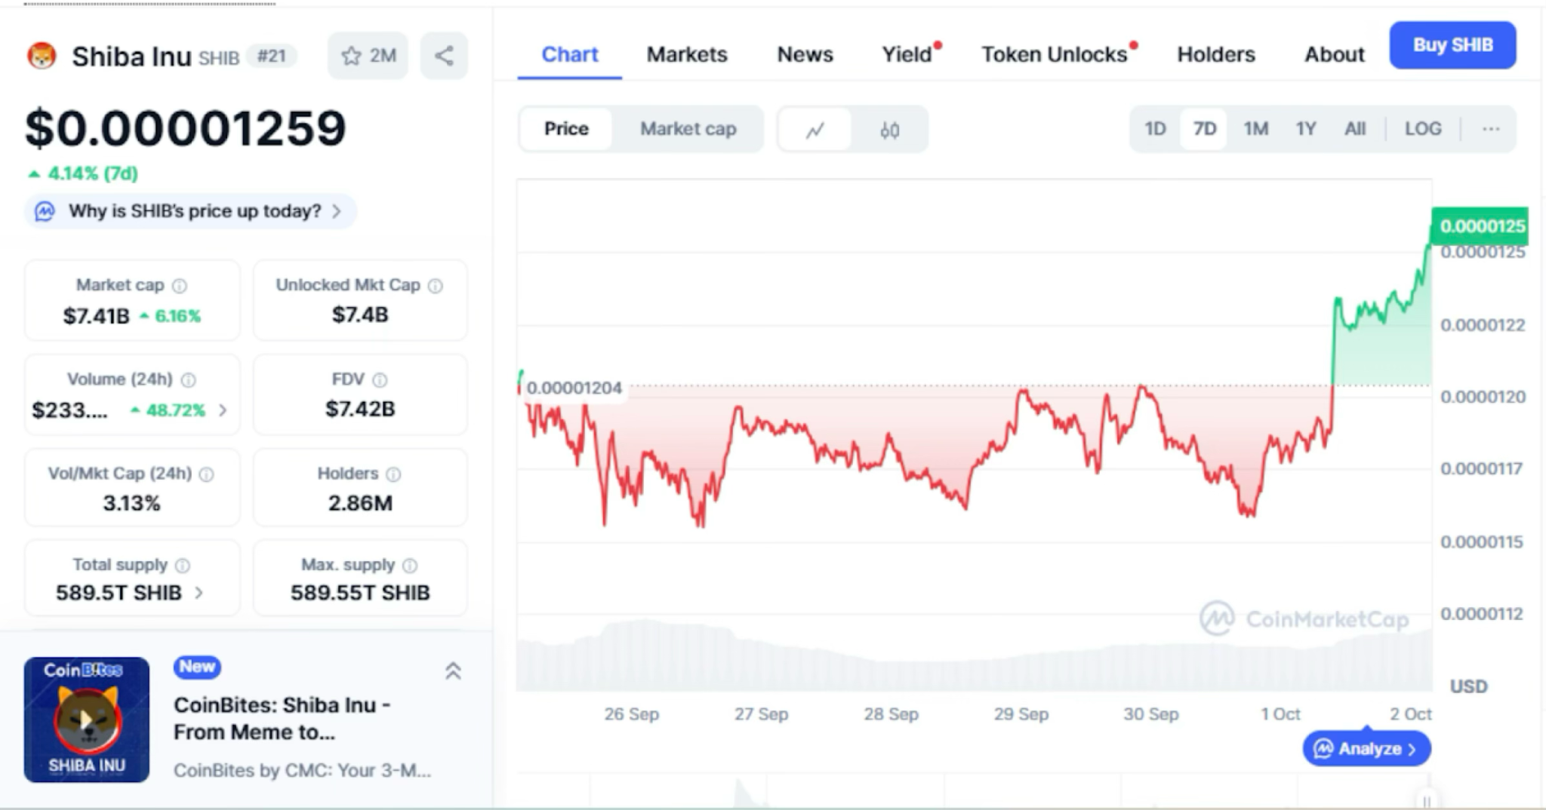Open the chart's more options ellipsis

point(1490,129)
